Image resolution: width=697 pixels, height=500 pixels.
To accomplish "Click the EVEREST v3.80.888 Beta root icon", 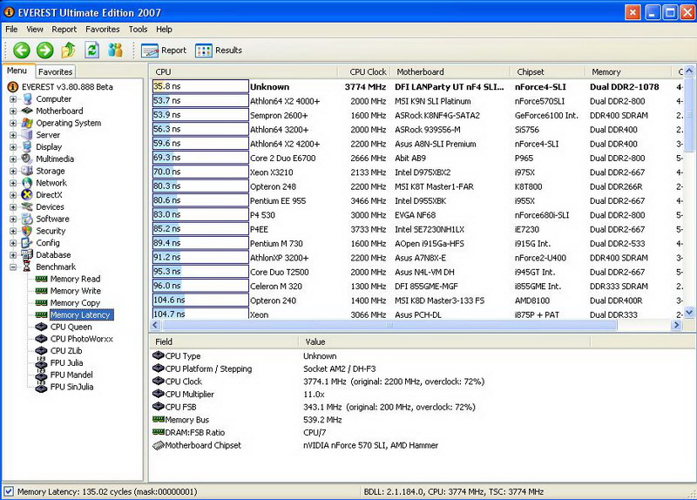I will tap(13, 86).
